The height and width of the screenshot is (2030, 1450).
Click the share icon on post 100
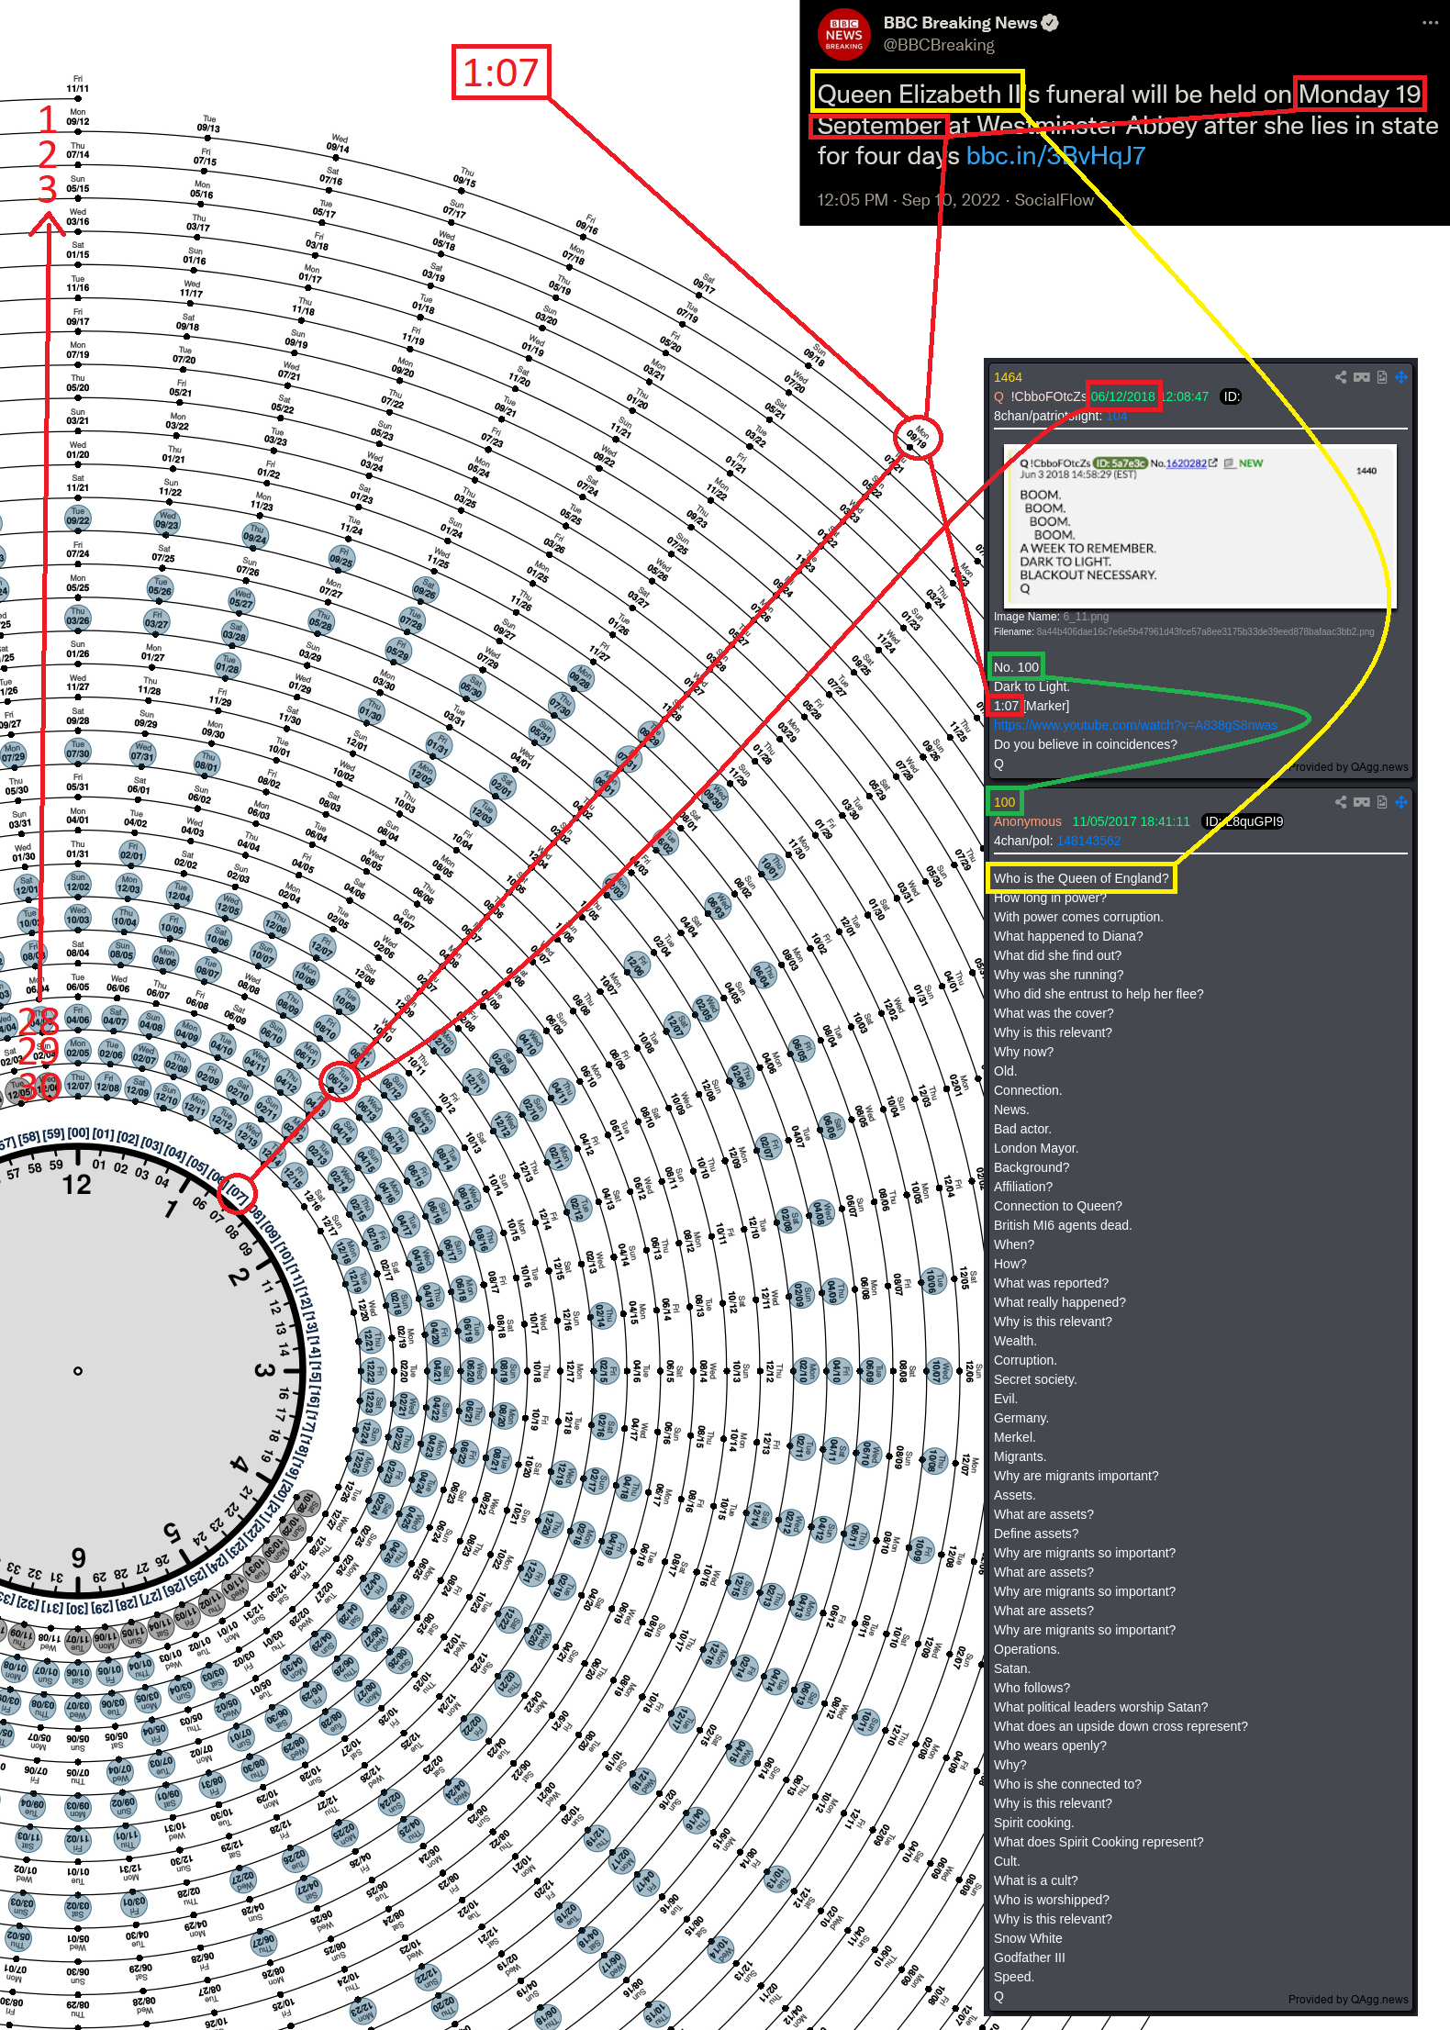click(x=1341, y=802)
